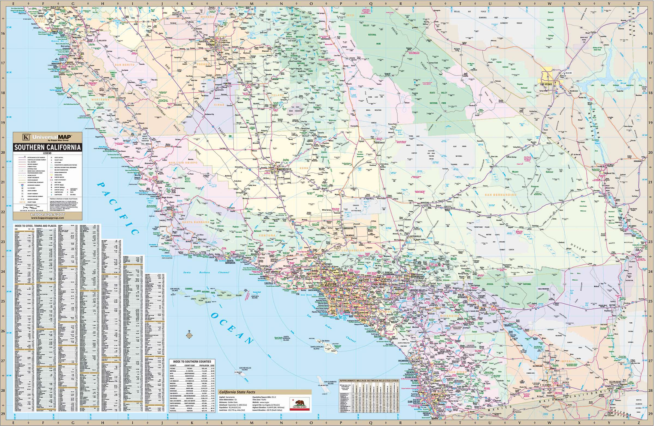The height and width of the screenshot is (426, 654).
Task: Click the interstate highway shield in legend
Action: pyautogui.click(x=23, y=185)
